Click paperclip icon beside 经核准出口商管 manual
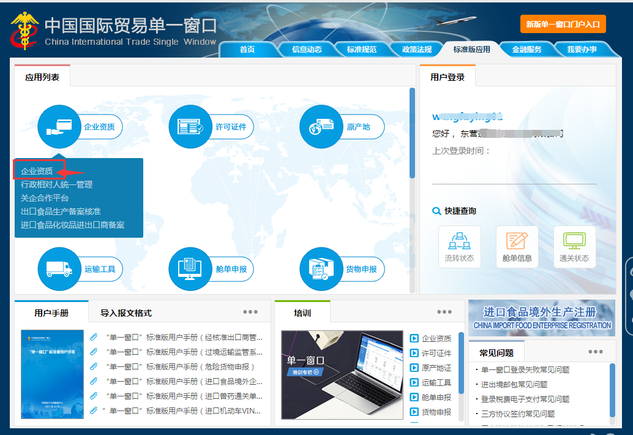 pyautogui.click(x=94, y=337)
